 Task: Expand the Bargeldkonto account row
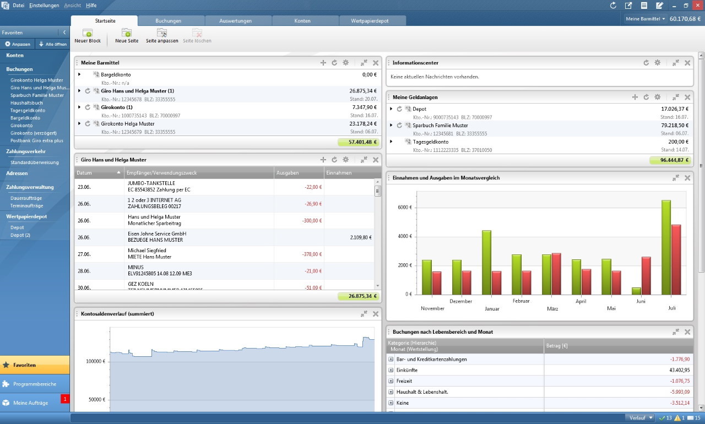click(79, 74)
